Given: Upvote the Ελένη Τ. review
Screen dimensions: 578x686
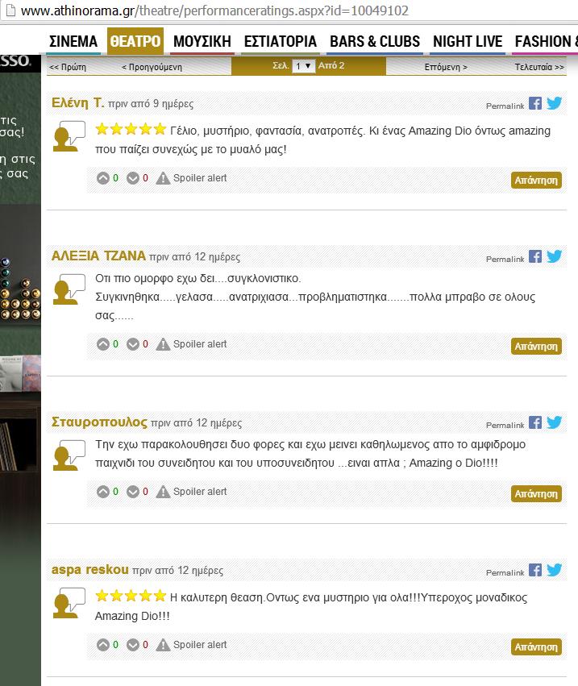Looking at the screenshot, I should coord(103,178).
